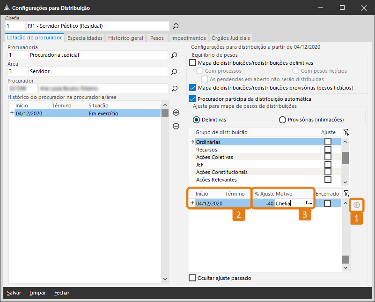This screenshot has width=375, height=302.
Task: Expand the 04/12/2020 Em exercício history row
Action: tap(12, 113)
